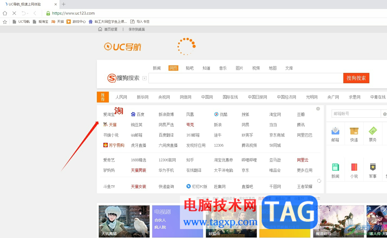The image size is (387, 238).
Task: Click the bookmark star icon
Action: tap(5, 22)
